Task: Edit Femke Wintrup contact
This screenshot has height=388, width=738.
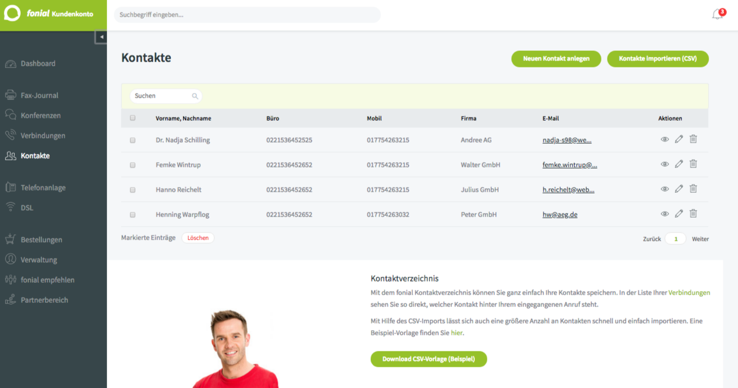Action: pos(679,164)
